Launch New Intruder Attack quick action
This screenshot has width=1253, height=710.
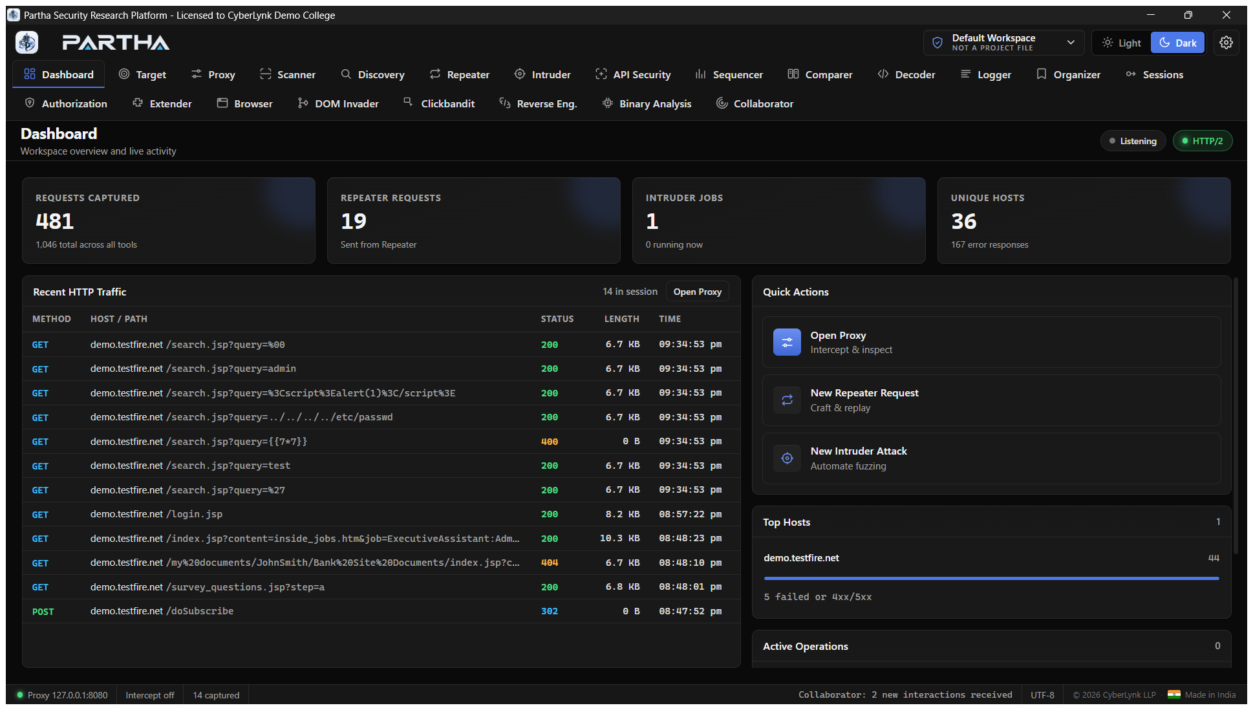coord(991,458)
